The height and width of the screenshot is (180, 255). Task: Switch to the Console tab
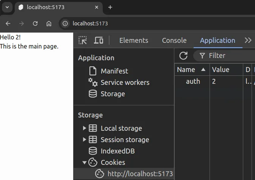(174, 41)
